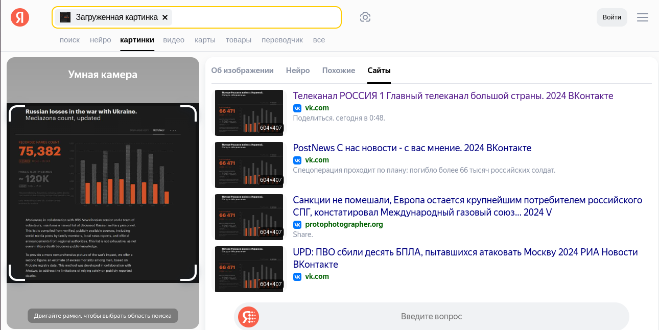The image size is (659, 330).
Task: Select the Сайты tab
Action: click(x=379, y=70)
